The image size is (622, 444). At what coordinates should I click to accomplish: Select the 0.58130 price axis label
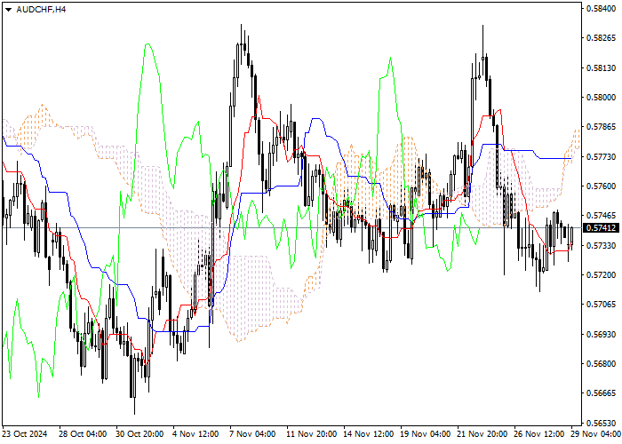[601, 68]
